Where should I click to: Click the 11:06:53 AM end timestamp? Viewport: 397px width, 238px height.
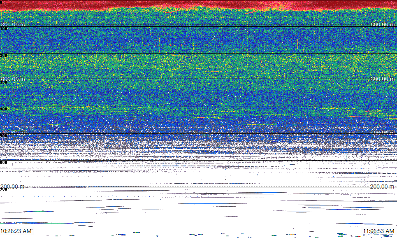coord(378,231)
